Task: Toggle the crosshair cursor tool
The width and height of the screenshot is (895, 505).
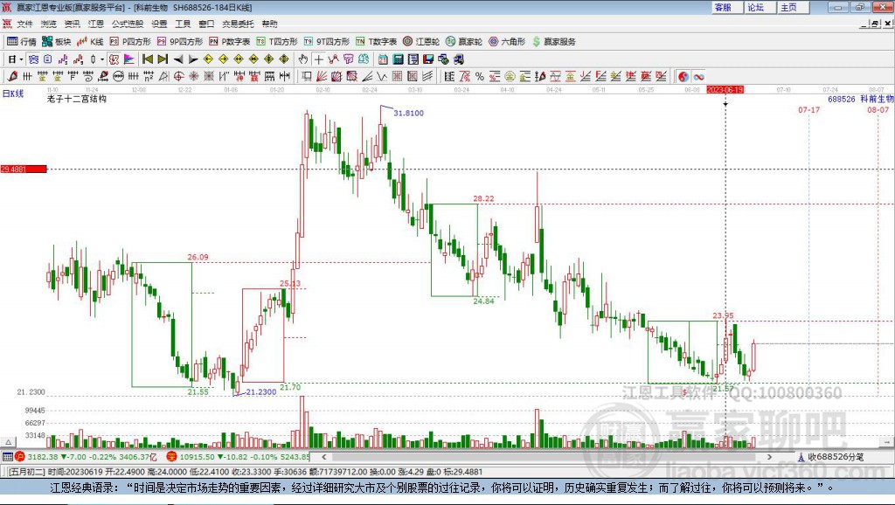Action: [x=318, y=59]
